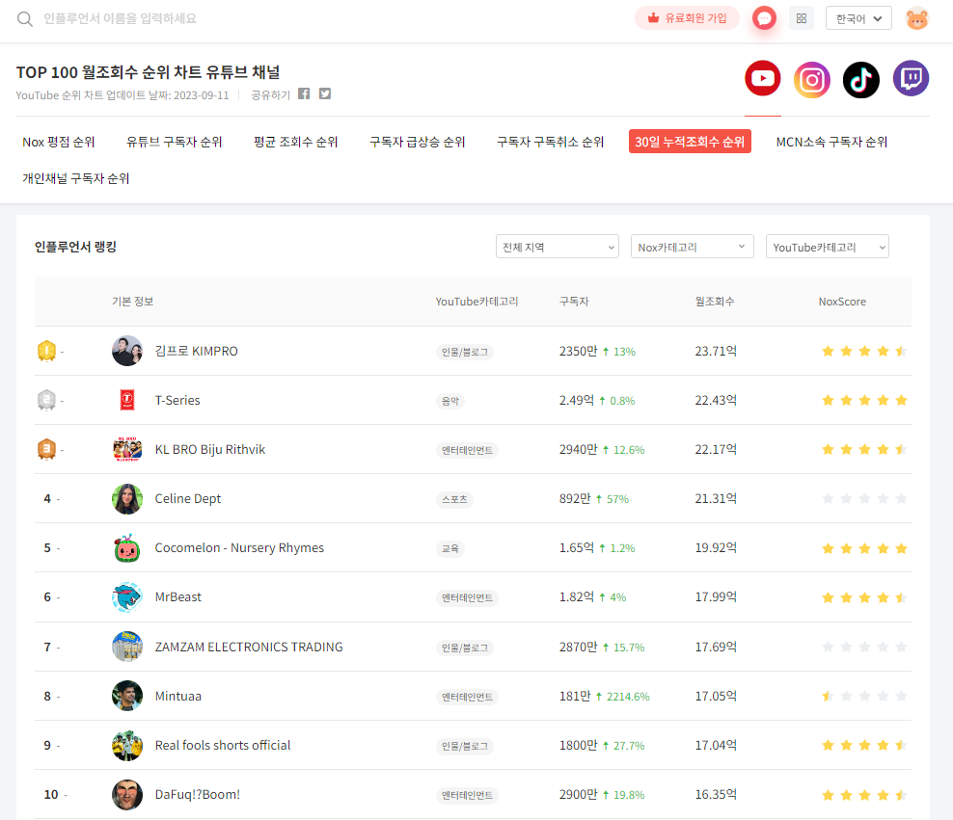Image resolution: width=953 pixels, height=820 pixels.
Task: Open the MrBeast channel name link
Action: click(178, 597)
